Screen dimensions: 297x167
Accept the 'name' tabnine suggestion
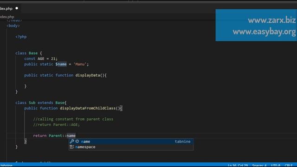click(x=131, y=141)
